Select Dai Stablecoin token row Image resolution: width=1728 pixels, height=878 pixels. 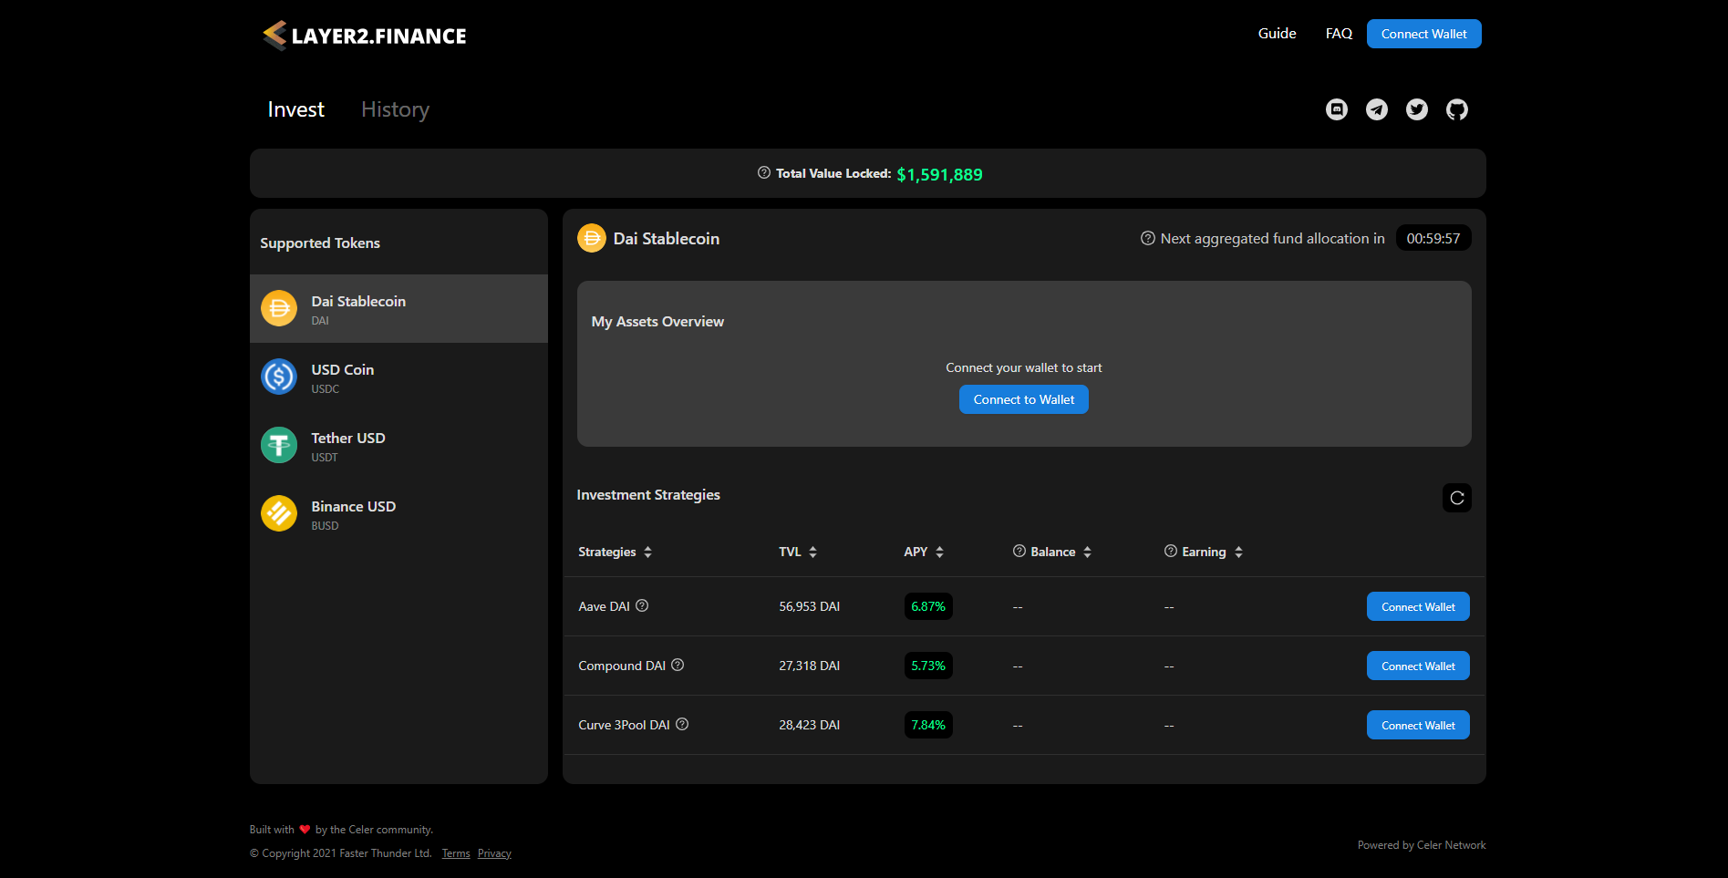click(x=398, y=308)
